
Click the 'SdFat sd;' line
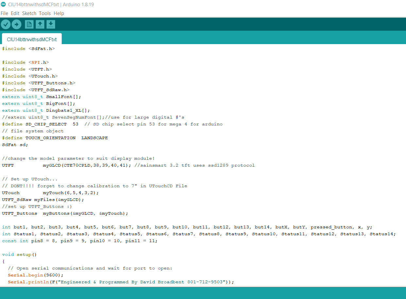[15, 145]
